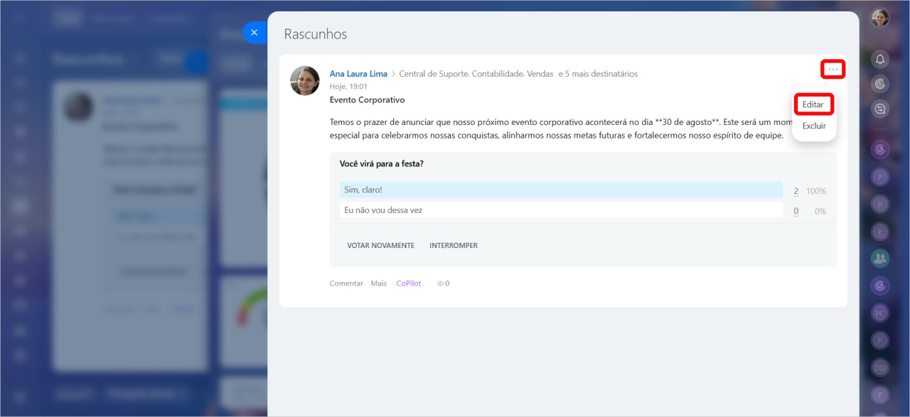Click Comentar below the post
Screen dimensions: 910x417
[346, 283]
